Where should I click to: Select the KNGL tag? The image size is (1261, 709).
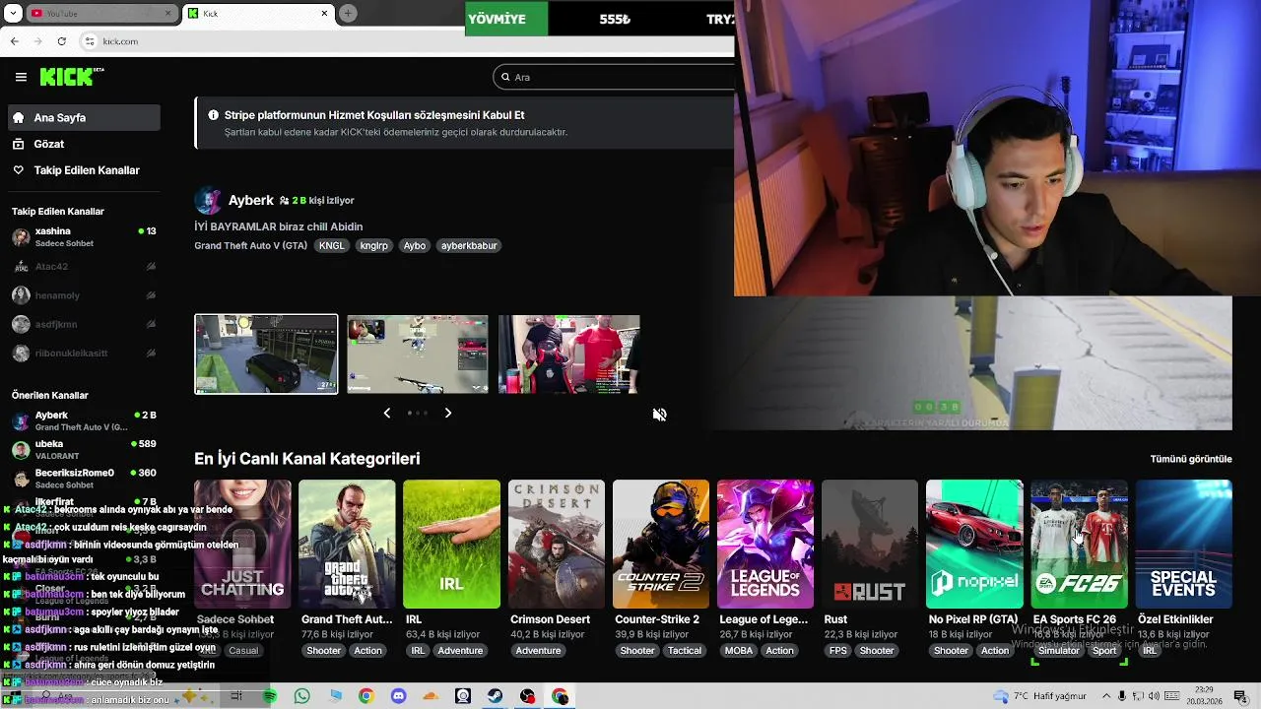pos(332,245)
